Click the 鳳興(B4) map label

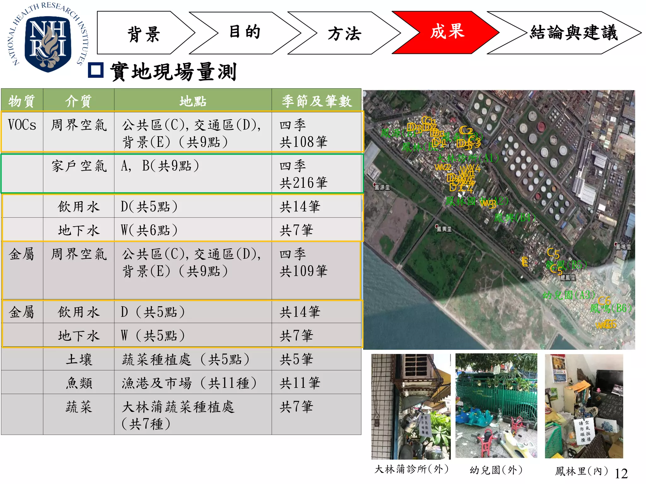[x=514, y=217]
